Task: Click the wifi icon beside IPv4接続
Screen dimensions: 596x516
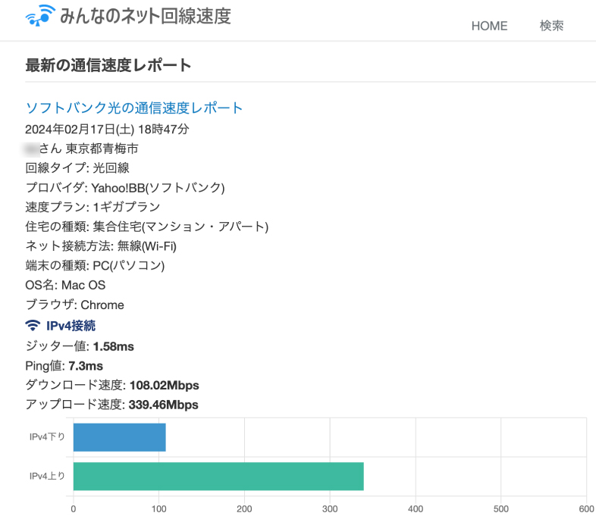Action: (x=33, y=325)
